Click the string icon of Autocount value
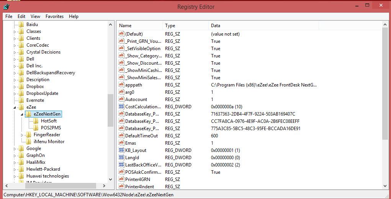391x199 pixels. [x=121, y=99]
